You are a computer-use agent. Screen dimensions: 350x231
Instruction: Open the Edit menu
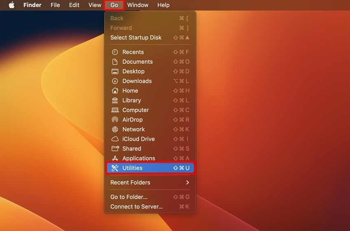coord(74,5)
